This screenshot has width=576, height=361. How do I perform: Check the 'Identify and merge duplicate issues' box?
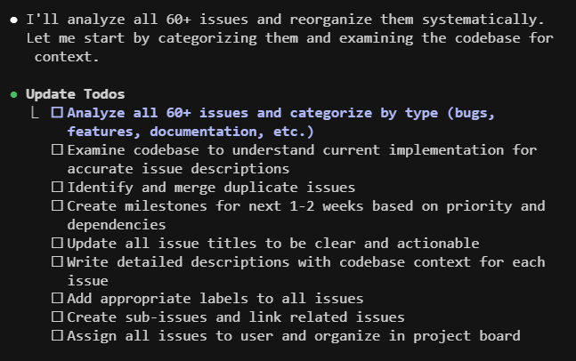pyautogui.click(x=57, y=187)
